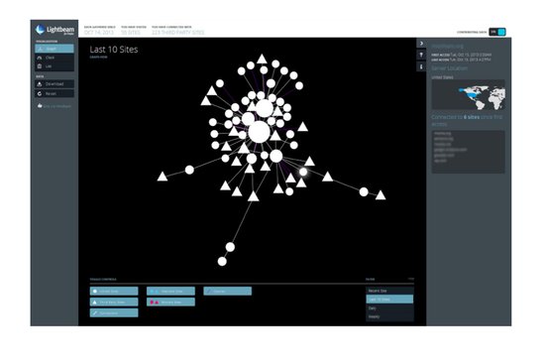Viewport: 545px width, 364px height.
Task: Click the world map server location
Action: [468, 95]
